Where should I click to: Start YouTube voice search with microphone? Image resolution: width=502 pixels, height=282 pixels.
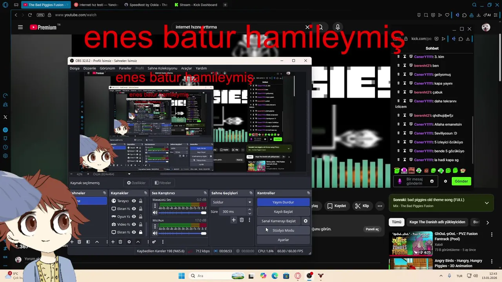point(338,27)
